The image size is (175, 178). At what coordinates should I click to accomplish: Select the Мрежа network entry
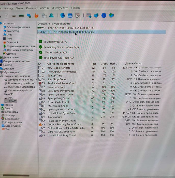click(x=7, y=105)
